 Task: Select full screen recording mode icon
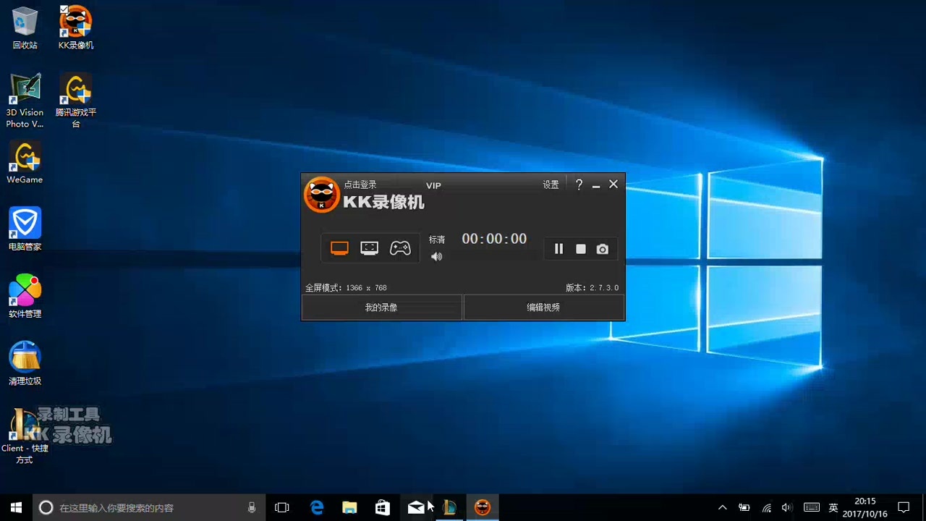339,248
